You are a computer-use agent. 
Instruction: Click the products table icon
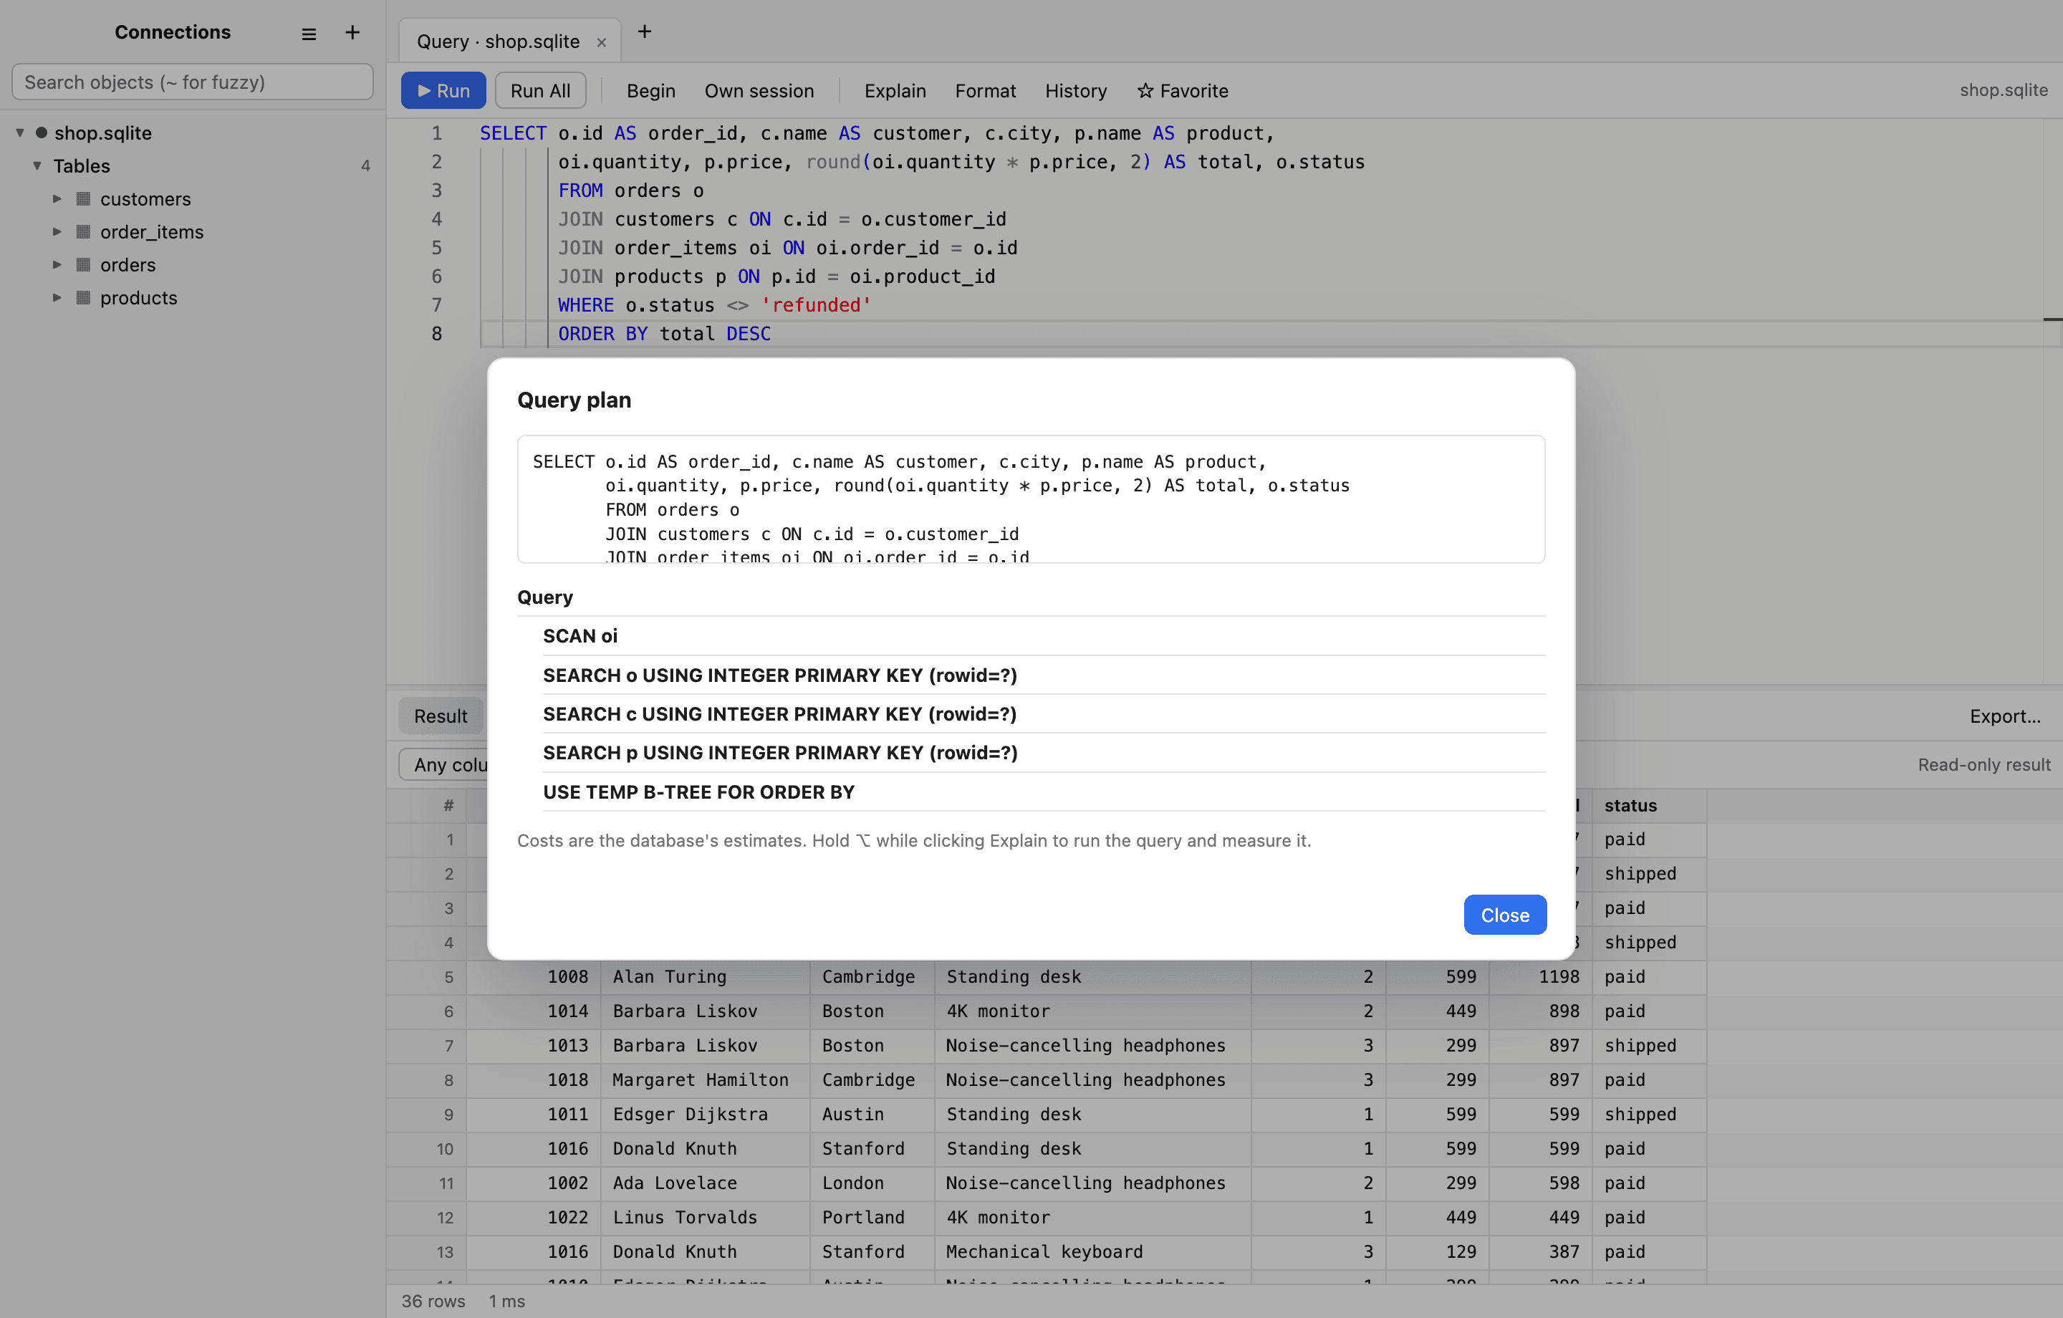(83, 297)
